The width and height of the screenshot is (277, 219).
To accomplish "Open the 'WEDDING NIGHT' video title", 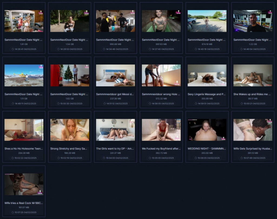I will 207,149.
